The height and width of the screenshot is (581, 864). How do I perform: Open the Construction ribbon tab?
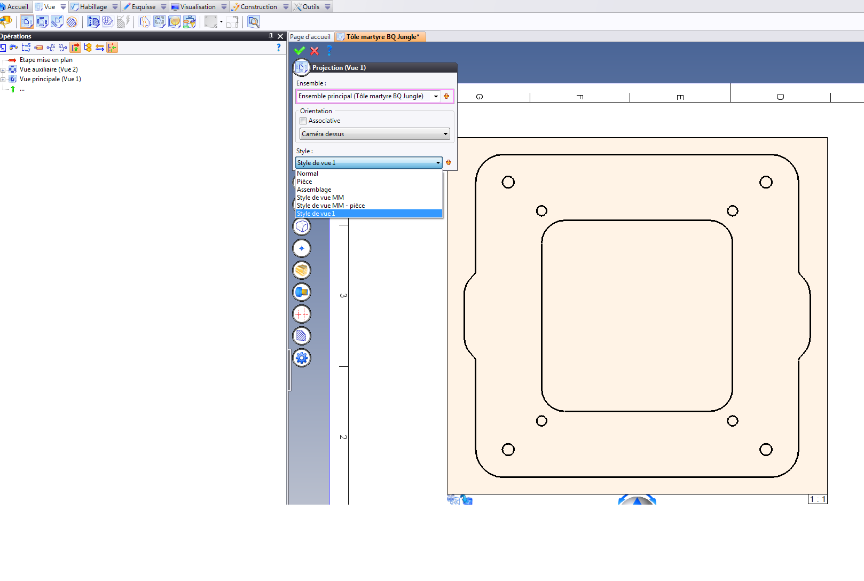[254, 7]
